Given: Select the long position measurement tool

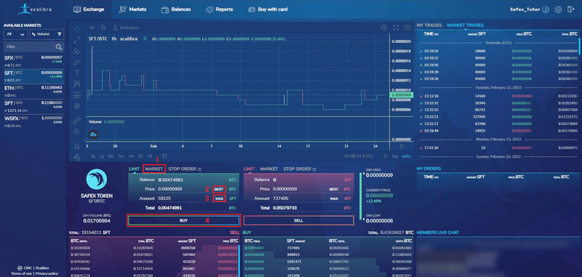Looking at the screenshot, I should (x=77, y=95).
